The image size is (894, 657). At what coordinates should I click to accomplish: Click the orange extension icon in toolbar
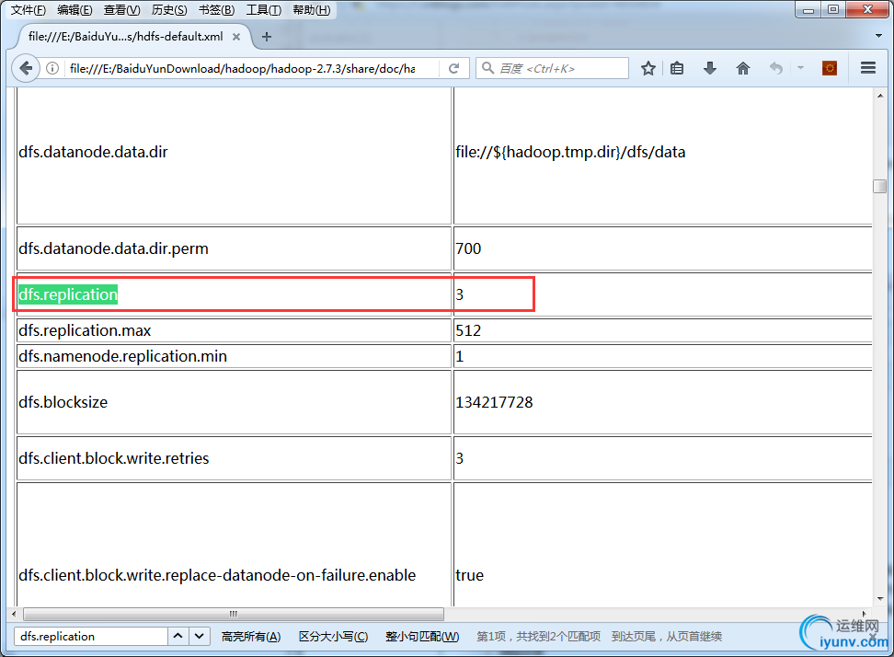(830, 68)
